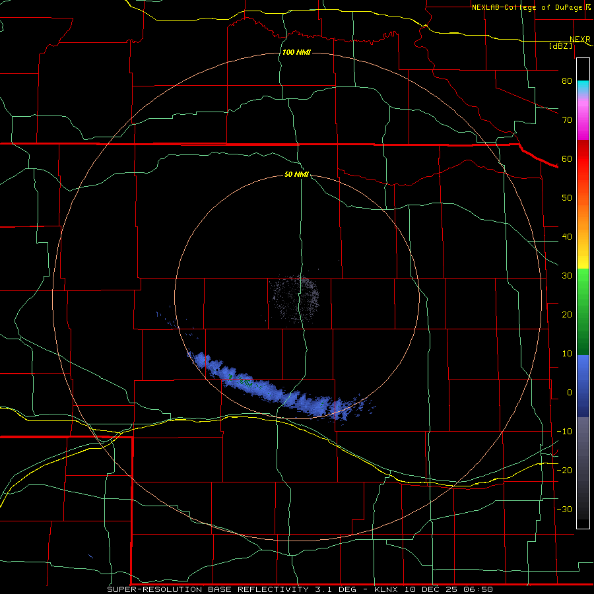Click the gray clutter near the radar center

coord(295,298)
